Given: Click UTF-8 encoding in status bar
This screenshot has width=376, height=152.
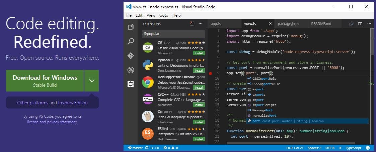Looking at the screenshot, I should (x=330, y=148).
